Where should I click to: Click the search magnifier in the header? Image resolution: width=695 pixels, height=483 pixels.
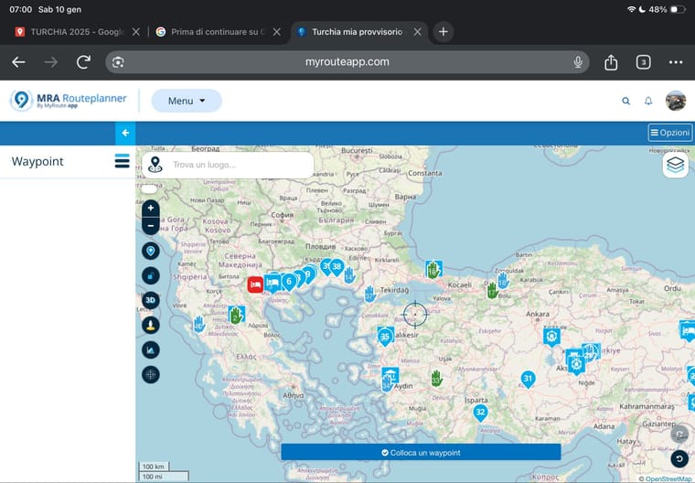[x=626, y=101]
